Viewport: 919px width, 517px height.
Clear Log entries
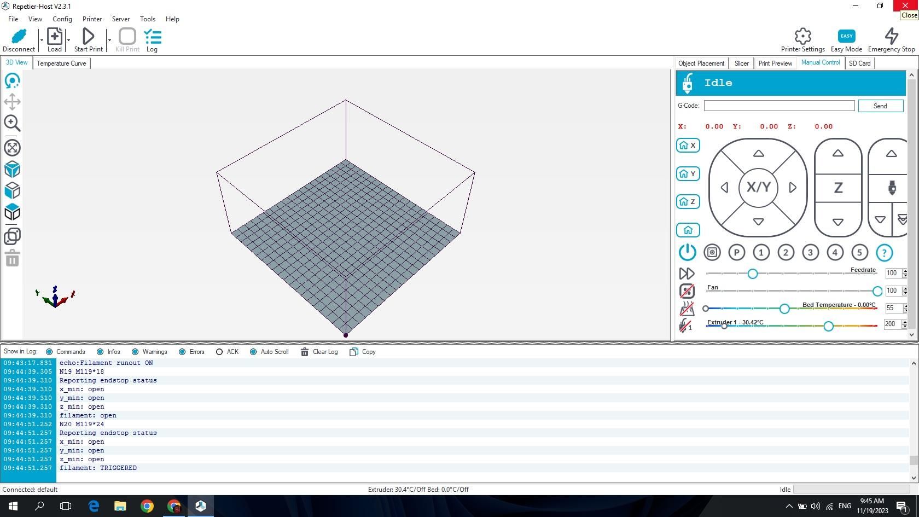coord(319,352)
